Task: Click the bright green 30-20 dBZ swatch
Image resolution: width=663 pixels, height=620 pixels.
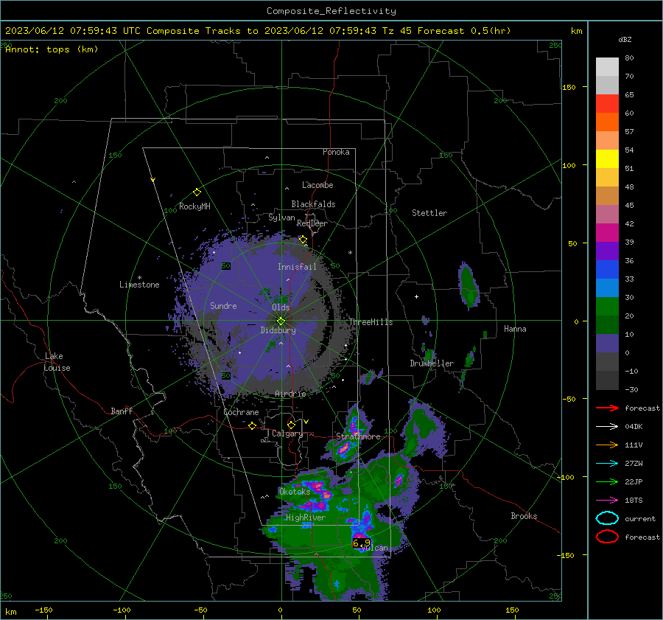Action: [x=607, y=307]
